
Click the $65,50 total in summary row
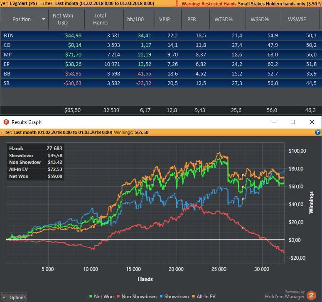click(72, 110)
